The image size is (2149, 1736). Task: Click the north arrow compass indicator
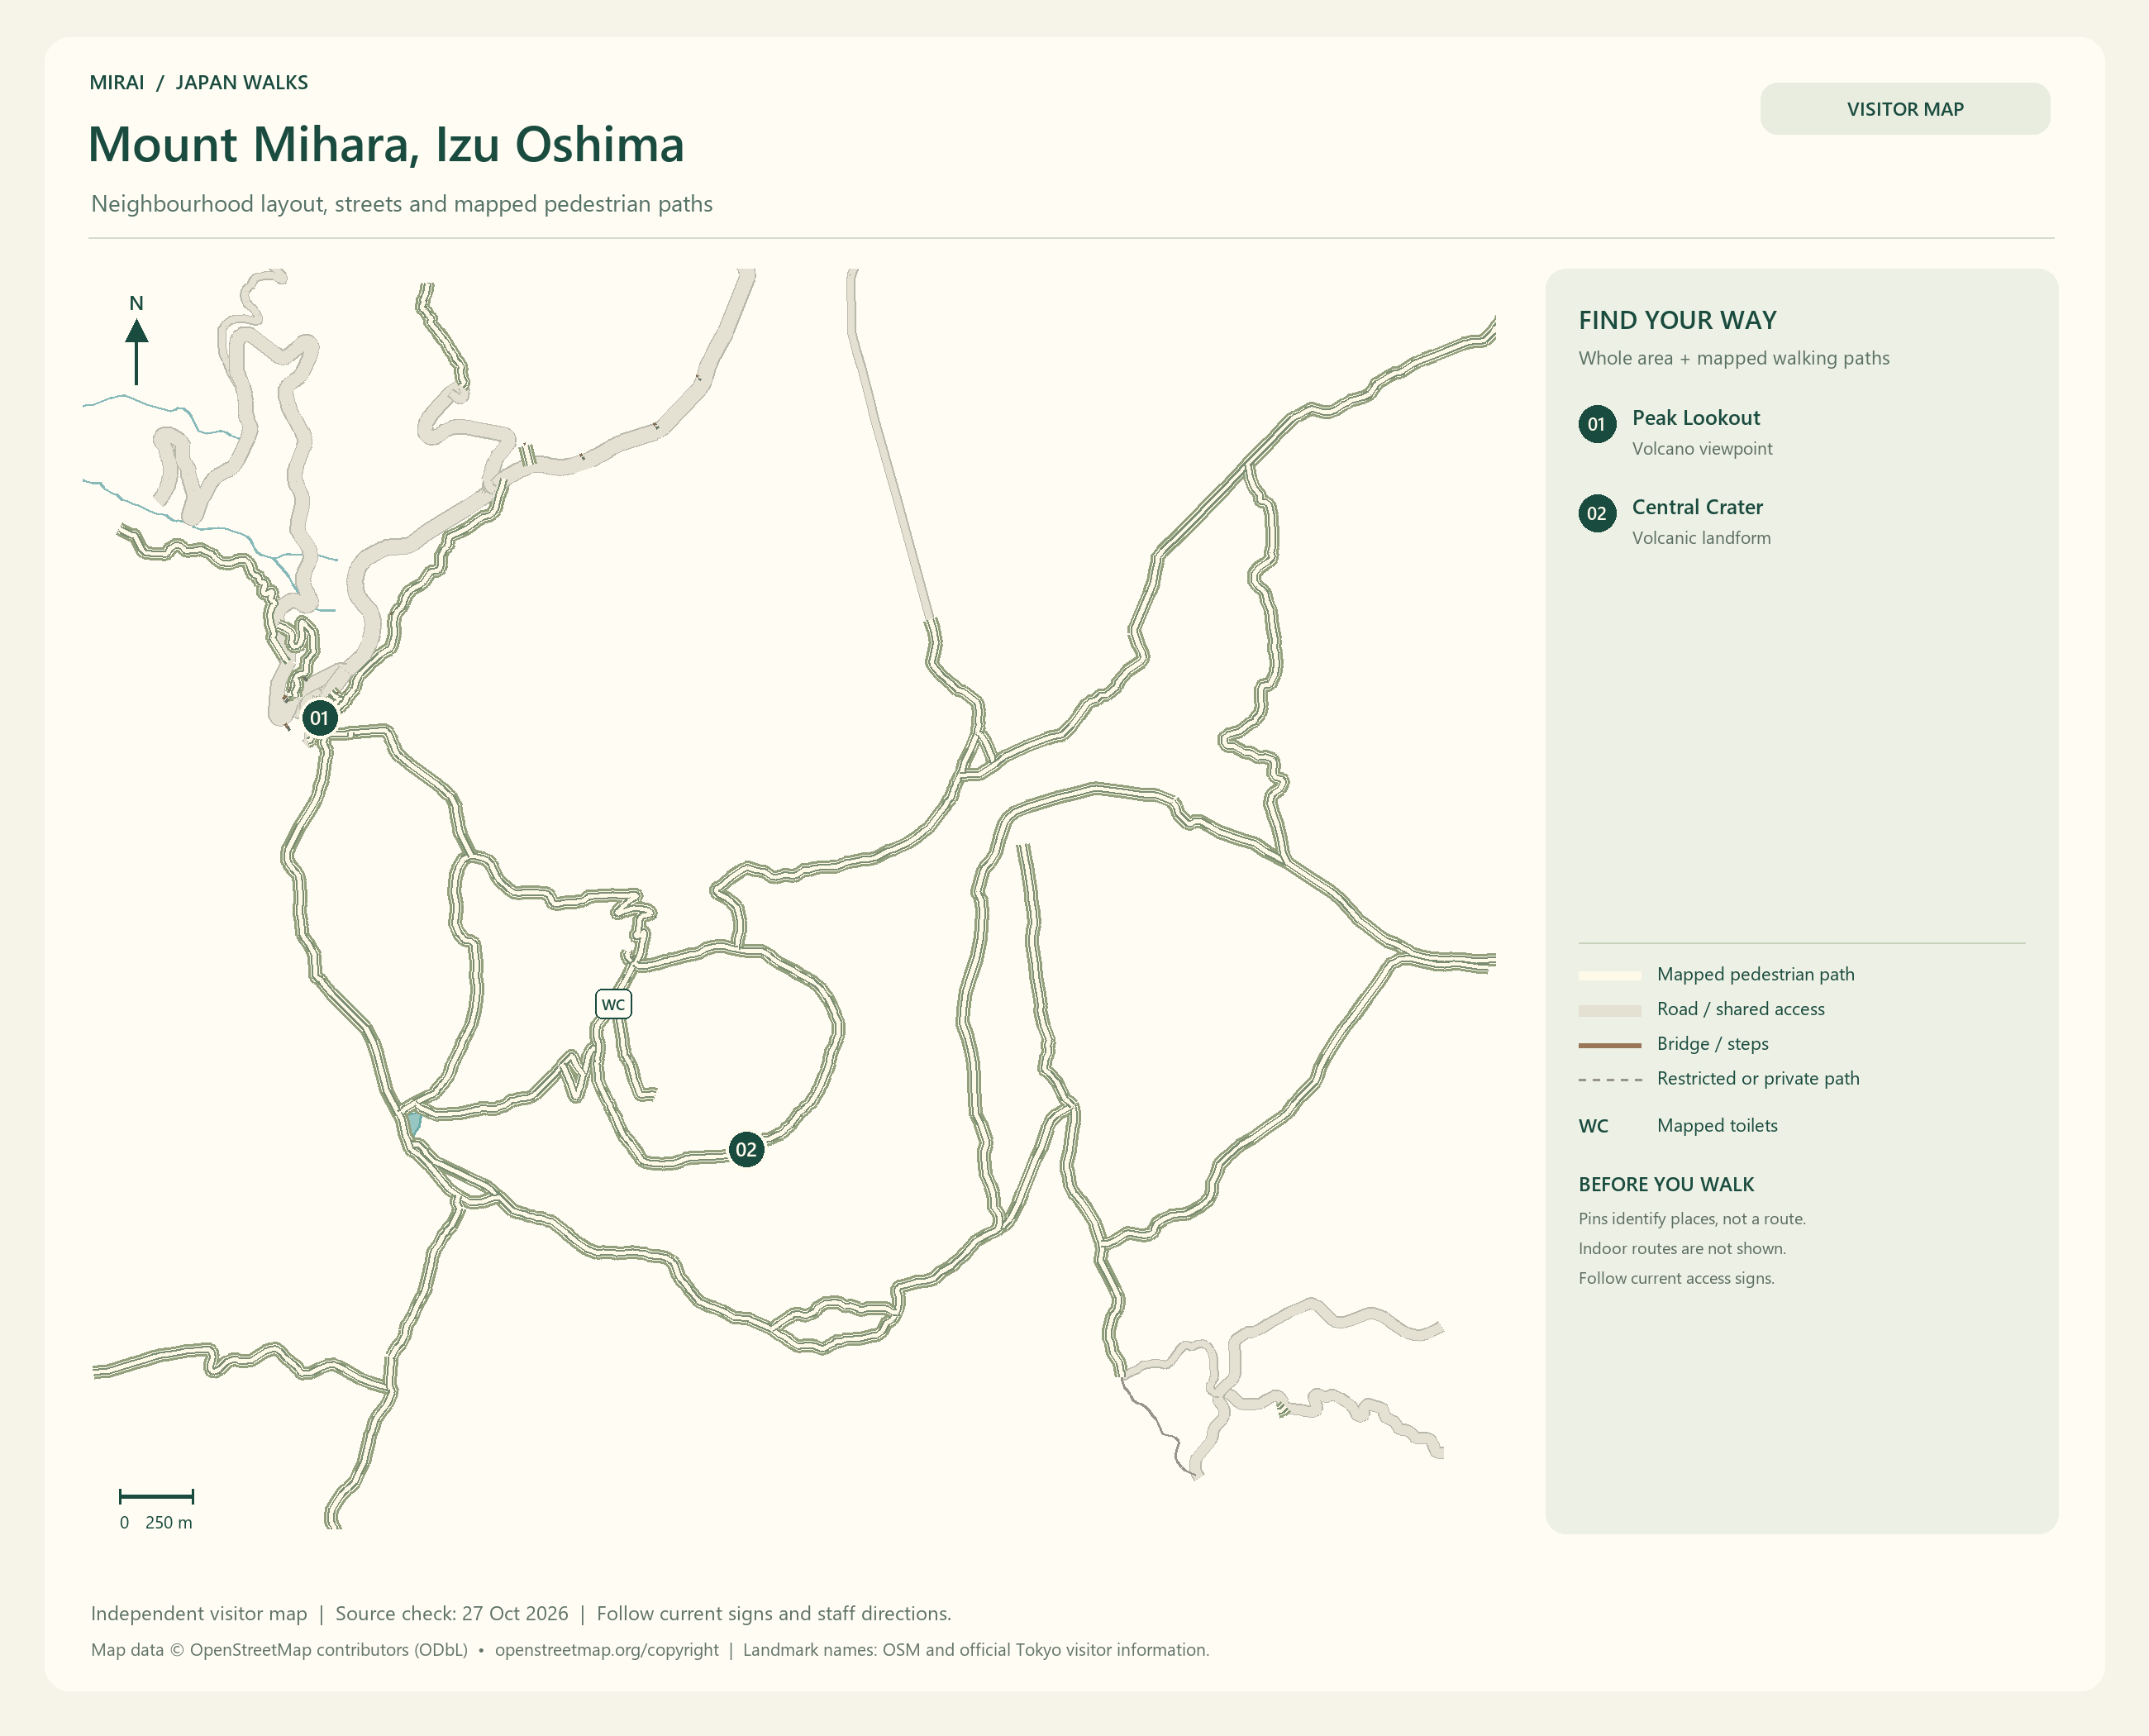point(137,340)
